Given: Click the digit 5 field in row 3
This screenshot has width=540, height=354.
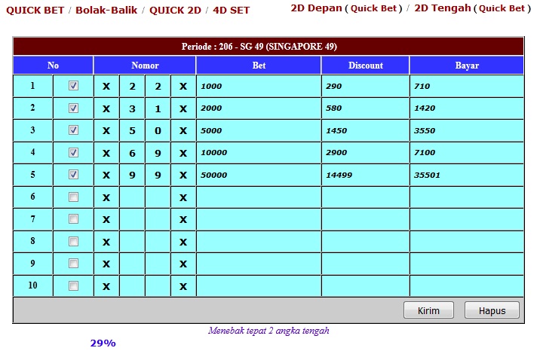Looking at the screenshot, I should [x=132, y=131].
